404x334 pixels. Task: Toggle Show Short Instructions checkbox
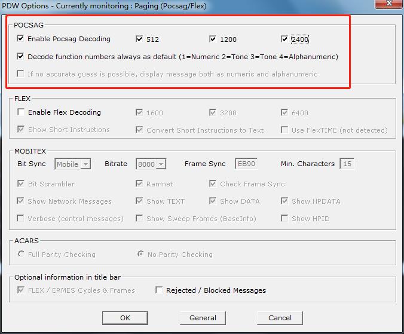click(x=21, y=130)
